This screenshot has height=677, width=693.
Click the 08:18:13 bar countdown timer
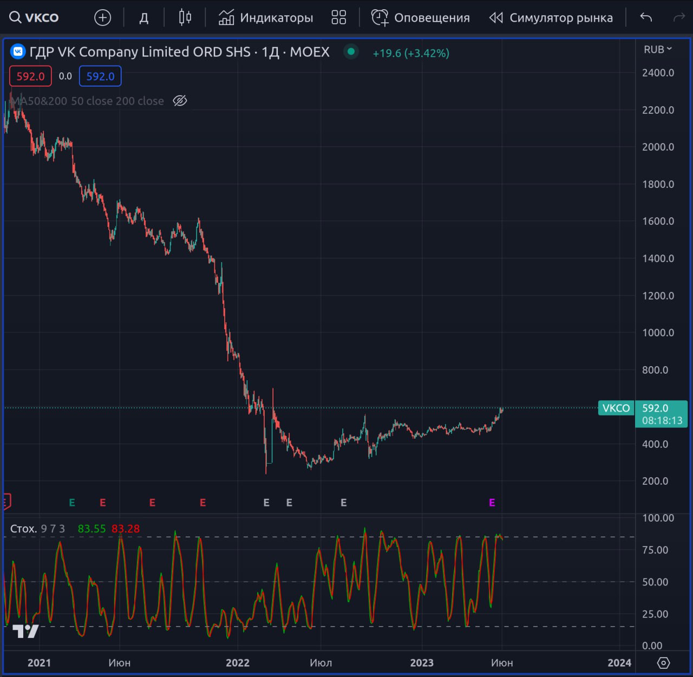662,420
